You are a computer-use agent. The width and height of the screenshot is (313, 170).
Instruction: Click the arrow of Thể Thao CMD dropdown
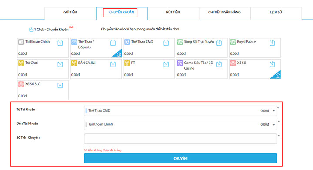[x=274, y=111]
